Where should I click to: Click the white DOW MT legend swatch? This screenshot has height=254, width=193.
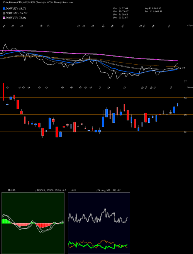click(x=4, y=13)
